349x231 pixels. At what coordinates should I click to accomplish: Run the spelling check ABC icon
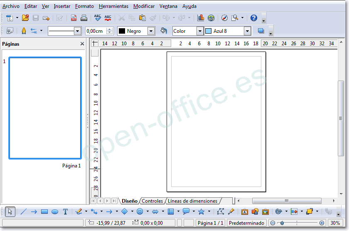[98, 18]
